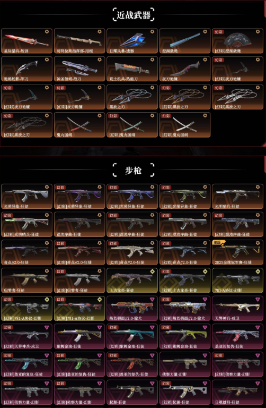Viewport: 266px width, 408px height.
Task: Click the pink triangle tier icon on 日冕雄师-狂徒
Action: (x=258, y=383)
